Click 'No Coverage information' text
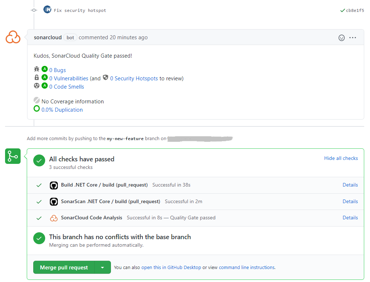The height and width of the screenshot is (282, 370). (73, 101)
